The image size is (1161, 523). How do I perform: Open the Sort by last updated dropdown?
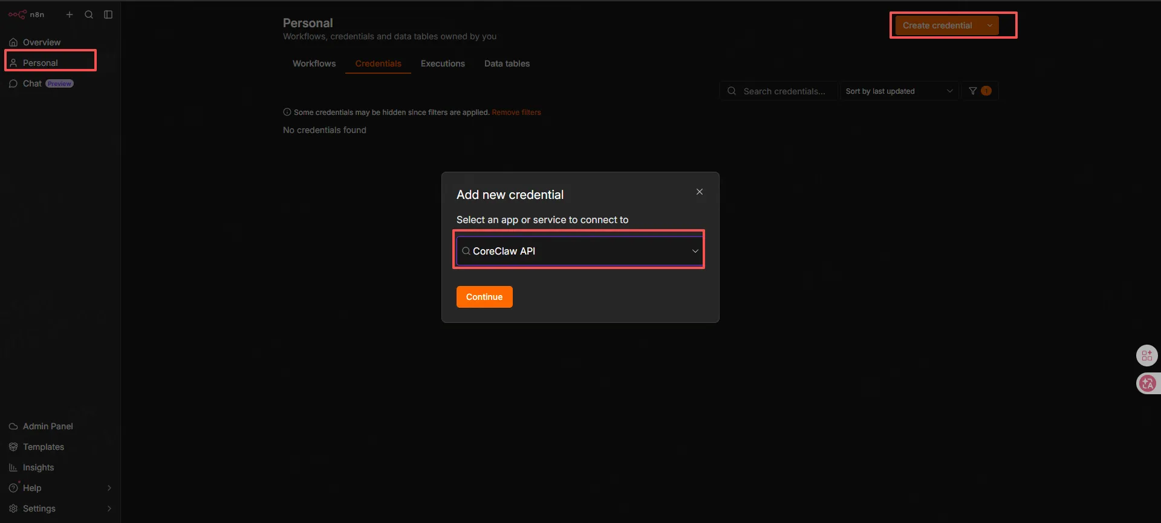pos(899,91)
